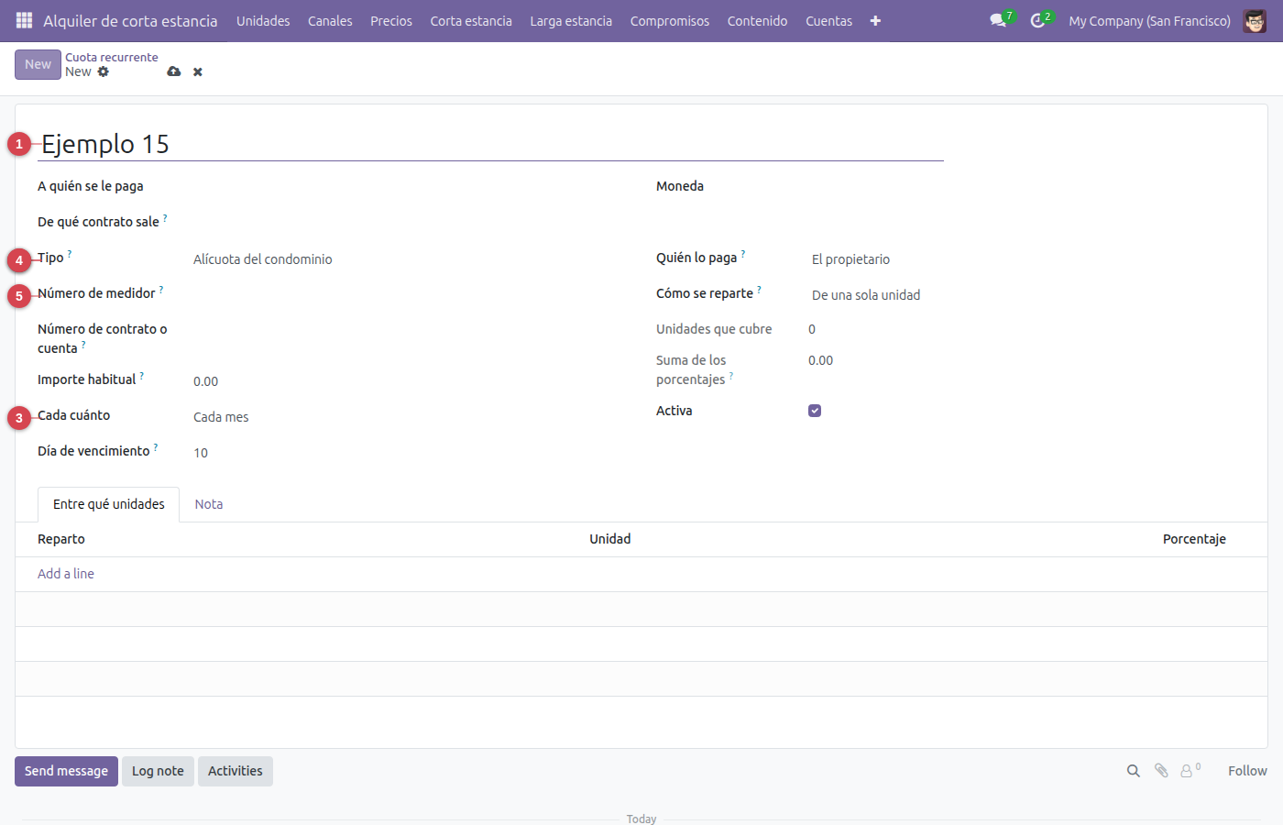This screenshot has height=825, width=1283.
Task: Show help tooltip for Tipo
Action: click(70, 254)
